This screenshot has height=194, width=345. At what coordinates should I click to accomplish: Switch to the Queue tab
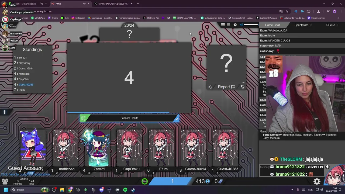point(332,25)
